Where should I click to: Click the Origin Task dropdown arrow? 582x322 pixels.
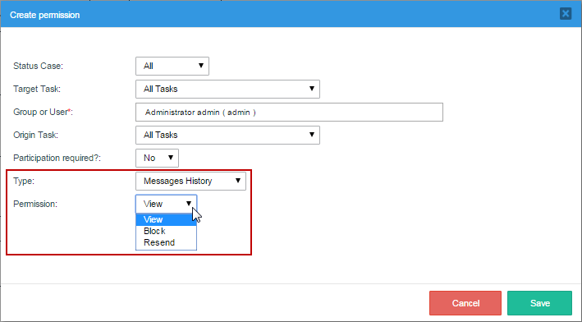click(x=312, y=135)
